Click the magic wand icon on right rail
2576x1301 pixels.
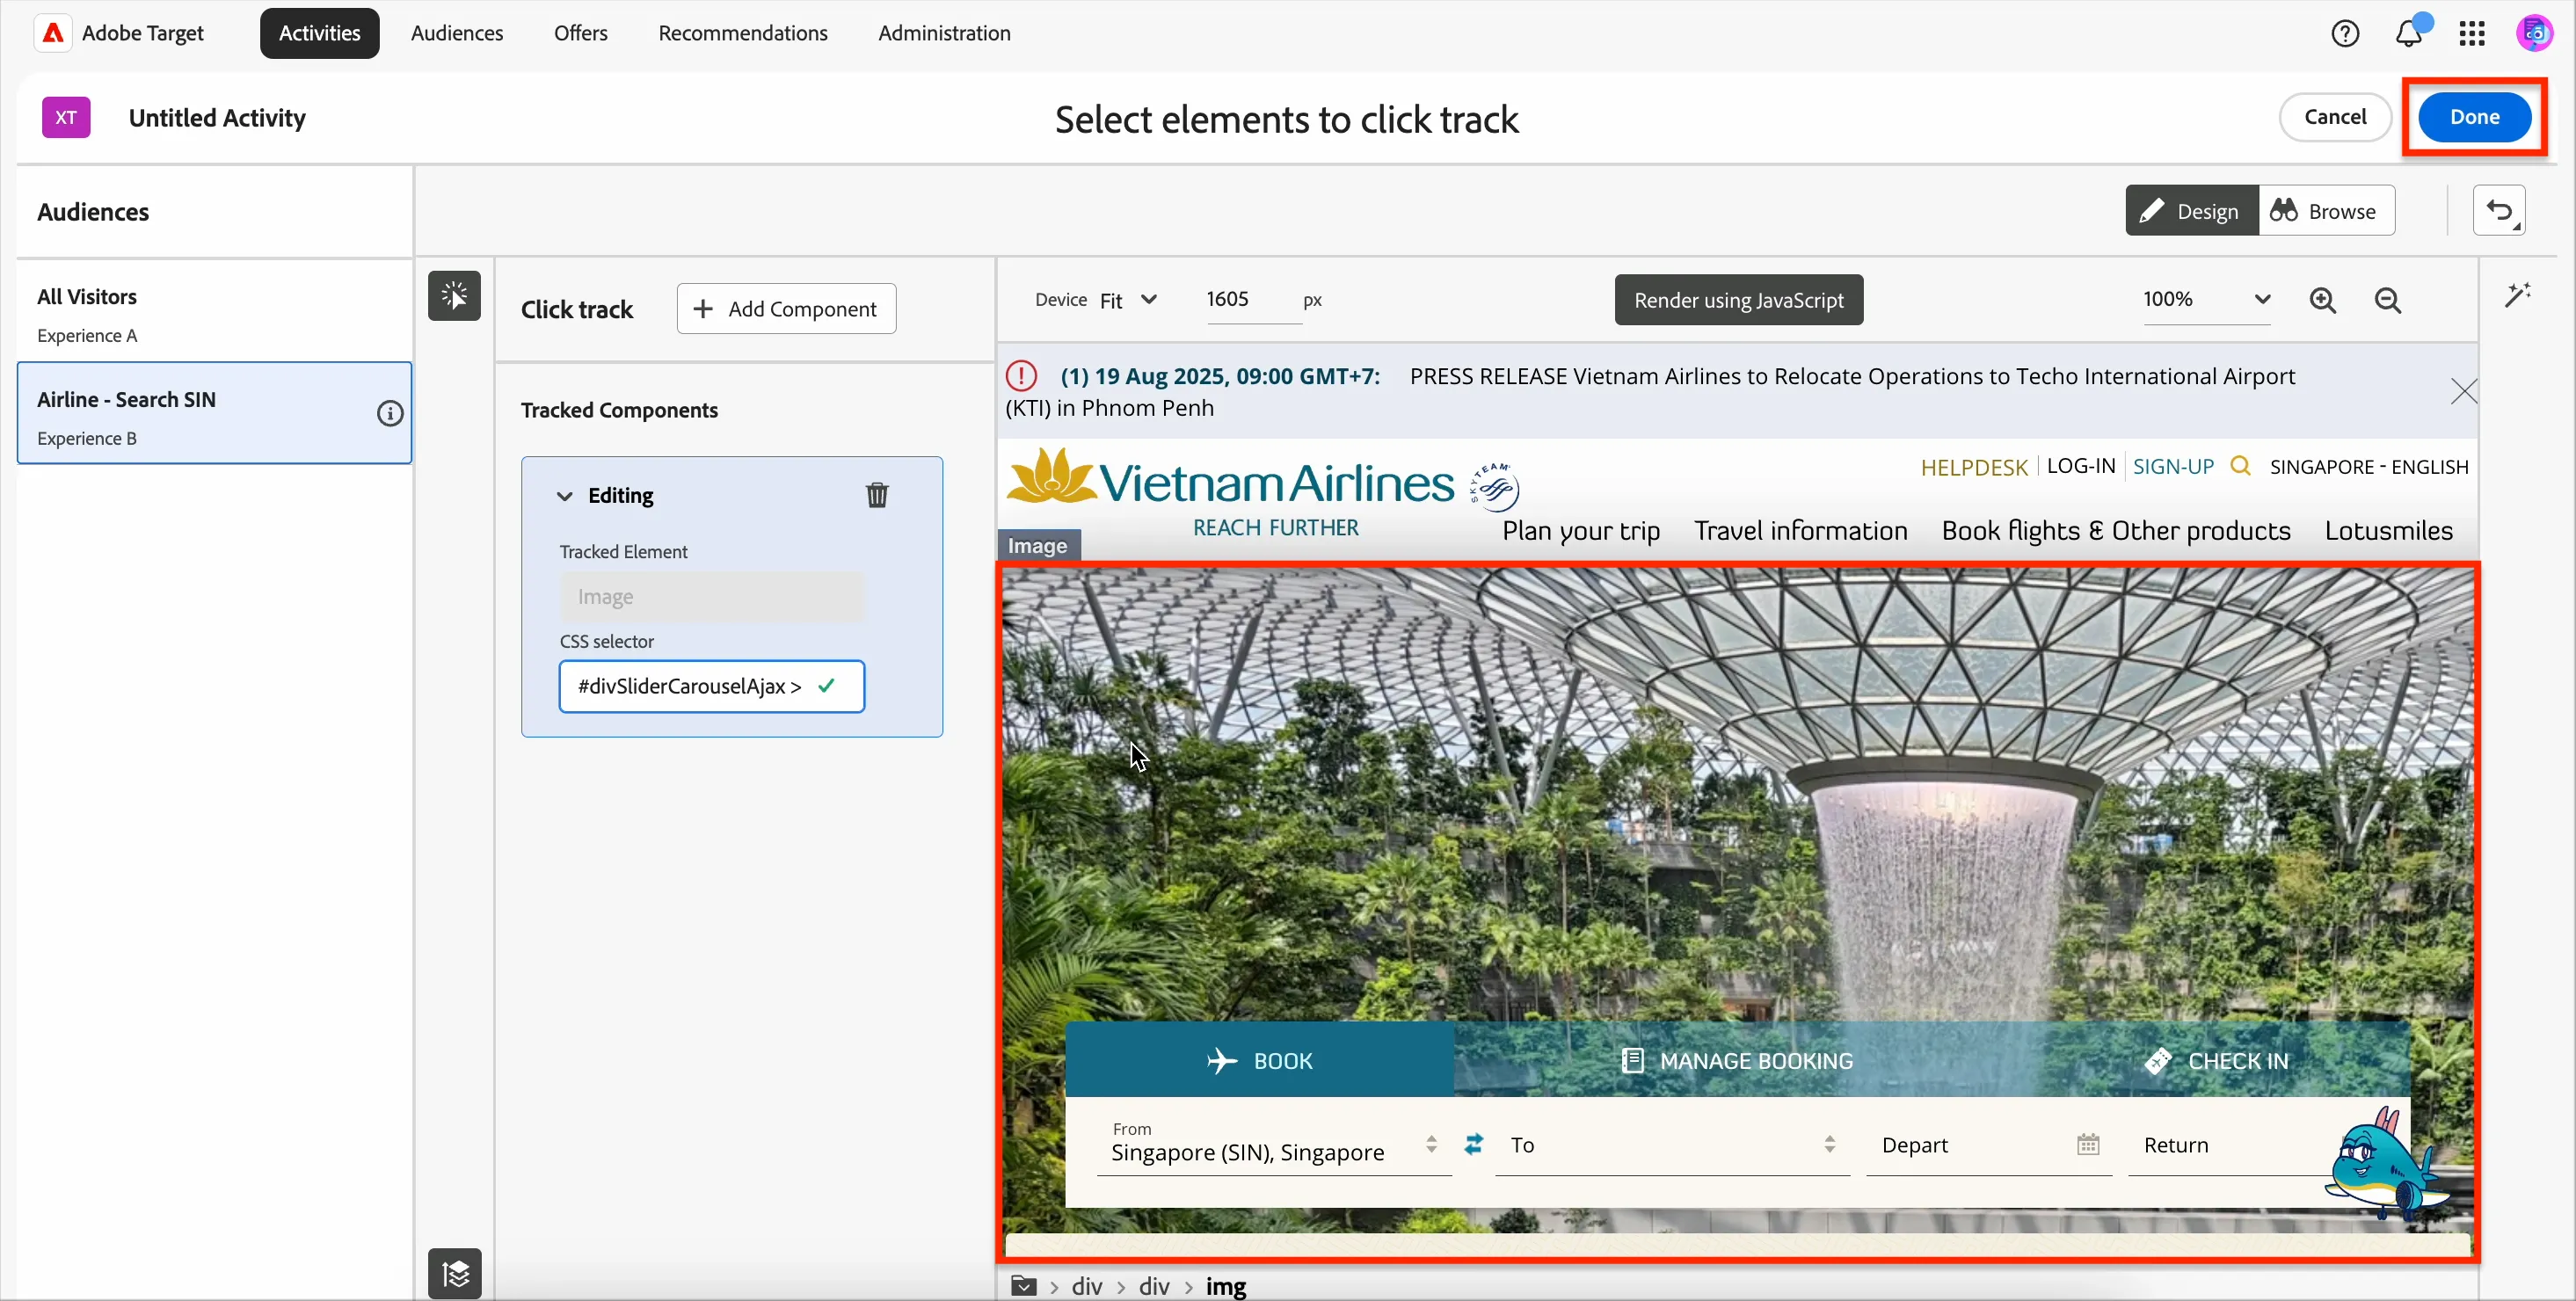click(2518, 295)
